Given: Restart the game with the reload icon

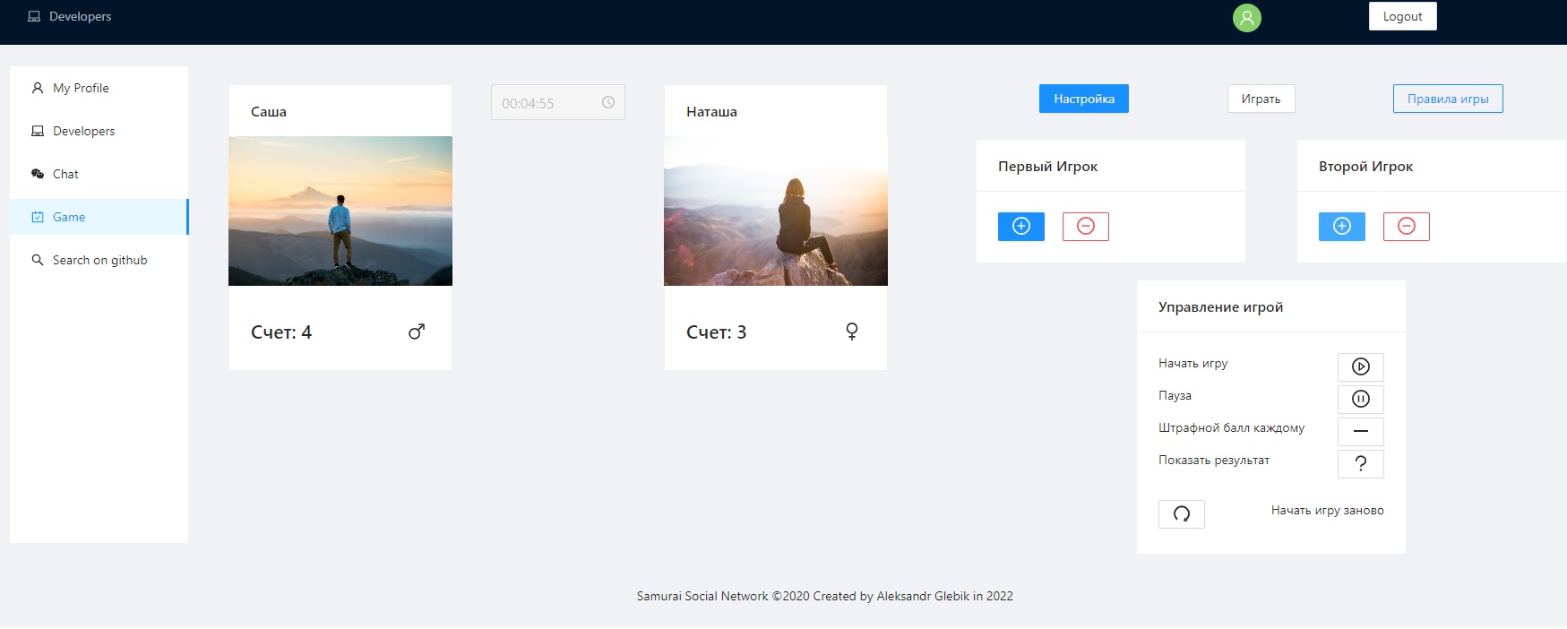Looking at the screenshot, I should tap(1182, 513).
